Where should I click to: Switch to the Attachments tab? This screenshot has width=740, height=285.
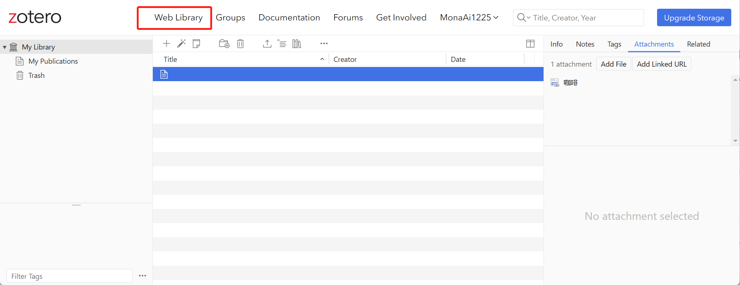[654, 44]
